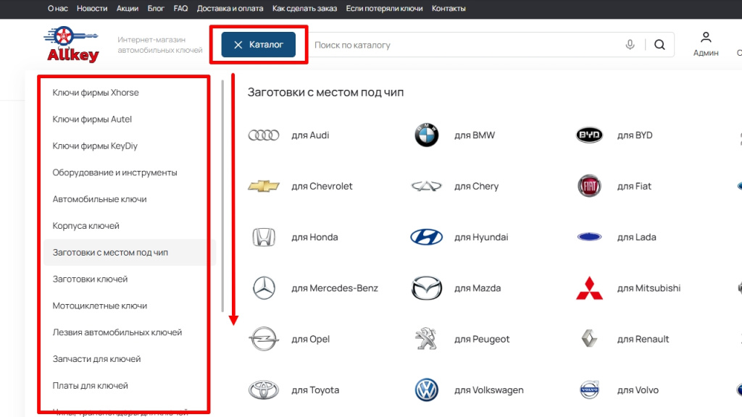Select Оборудование и инструменты category

114,172
